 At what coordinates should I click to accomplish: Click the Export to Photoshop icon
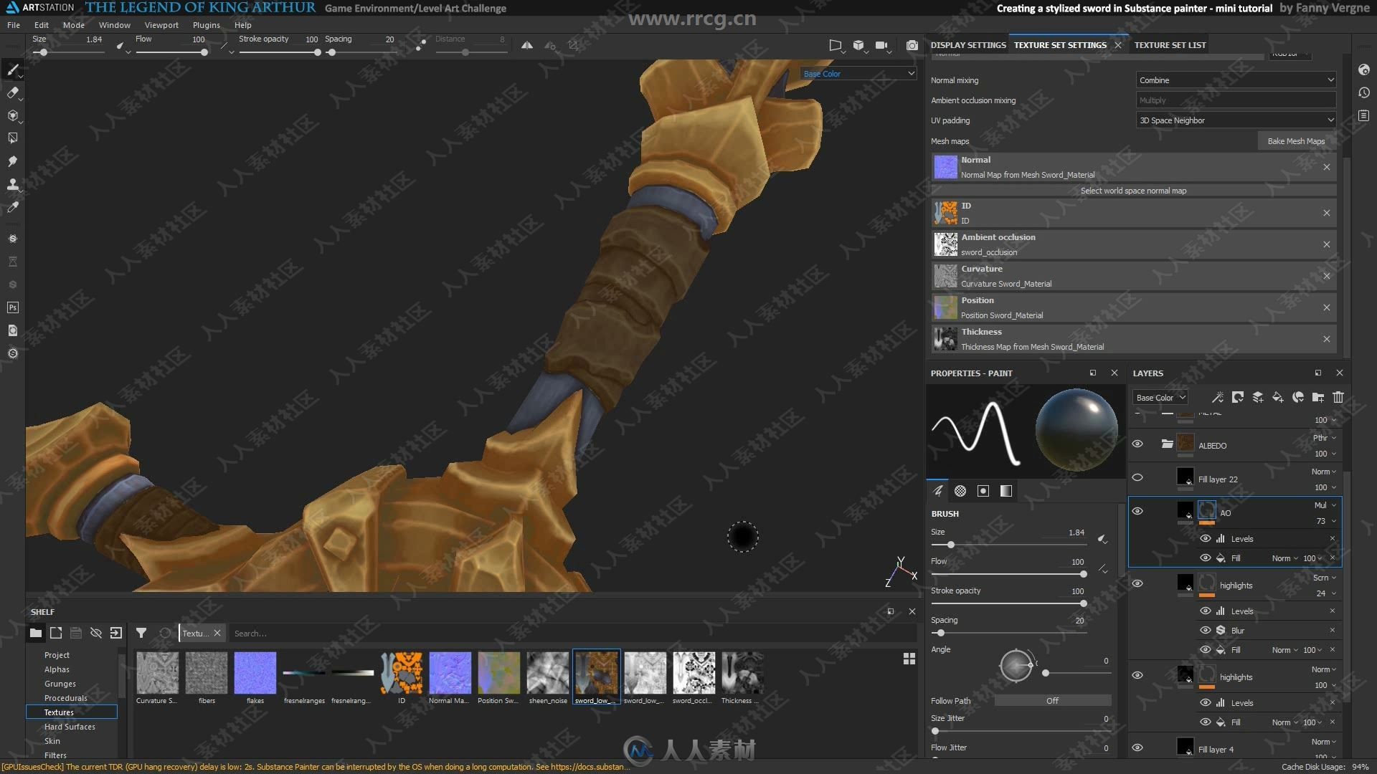12,307
